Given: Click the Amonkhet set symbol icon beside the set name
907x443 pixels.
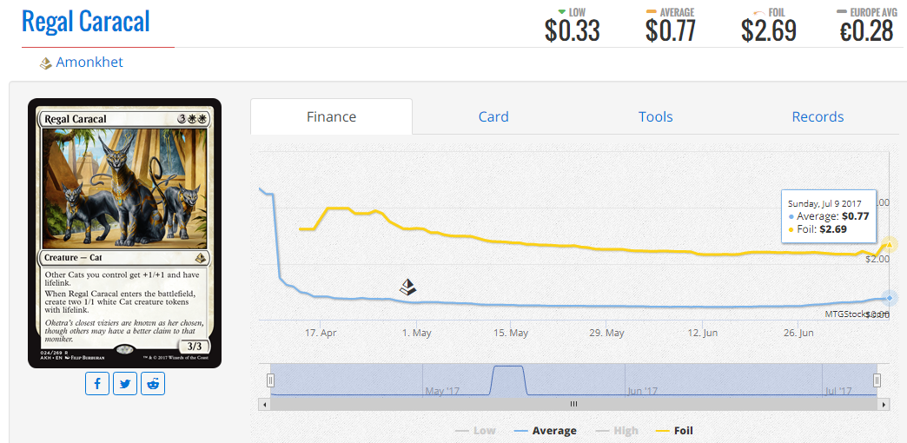Looking at the screenshot, I should click(46, 63).
